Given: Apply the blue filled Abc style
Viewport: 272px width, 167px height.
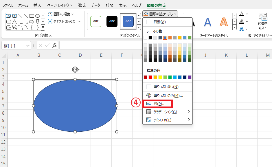Looking at the screenshot, I should point(128,21).
